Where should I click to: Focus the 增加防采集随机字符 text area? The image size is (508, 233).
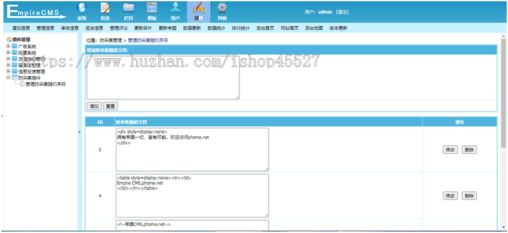click(162, 77)
